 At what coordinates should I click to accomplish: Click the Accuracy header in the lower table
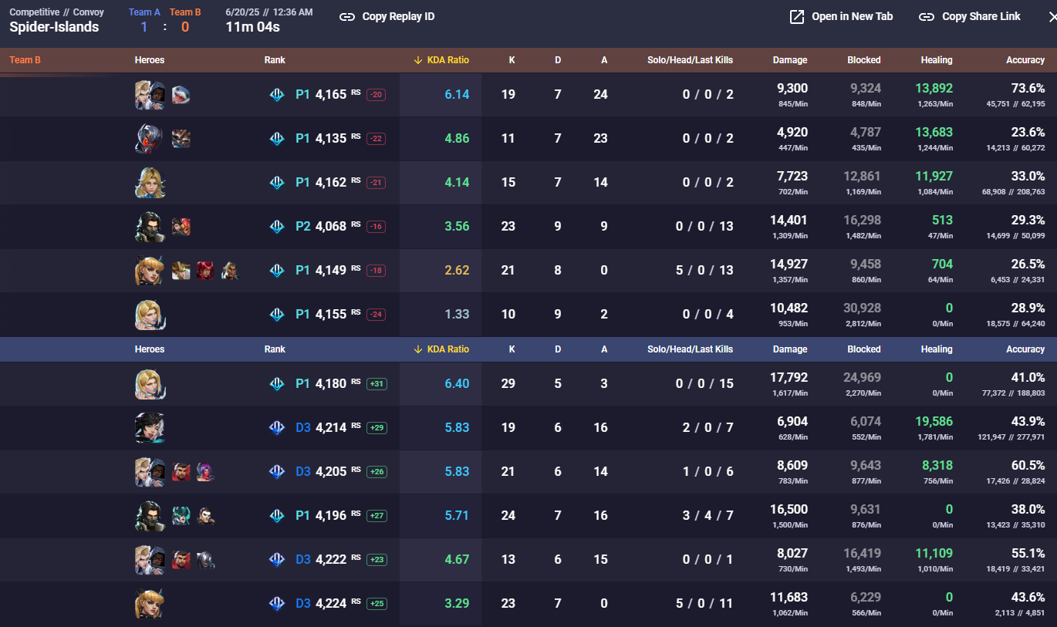tap(1025, 349)
